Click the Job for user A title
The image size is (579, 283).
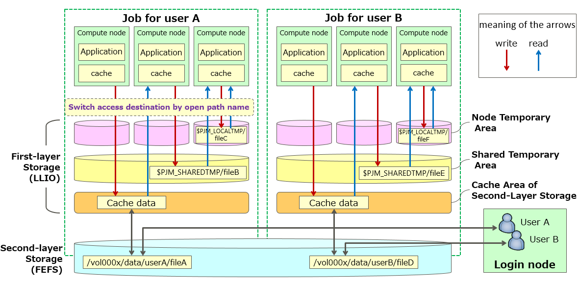[x=161, y=18]
